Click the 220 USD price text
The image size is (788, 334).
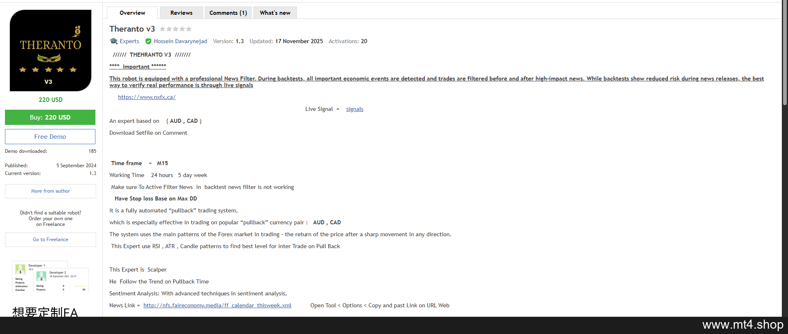click(x=51, y=100)
